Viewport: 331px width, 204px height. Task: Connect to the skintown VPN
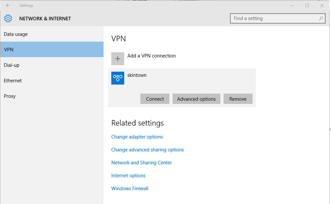(155, 99)
